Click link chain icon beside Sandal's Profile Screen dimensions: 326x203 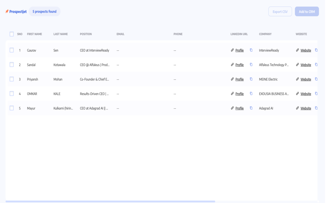(232, 65)
